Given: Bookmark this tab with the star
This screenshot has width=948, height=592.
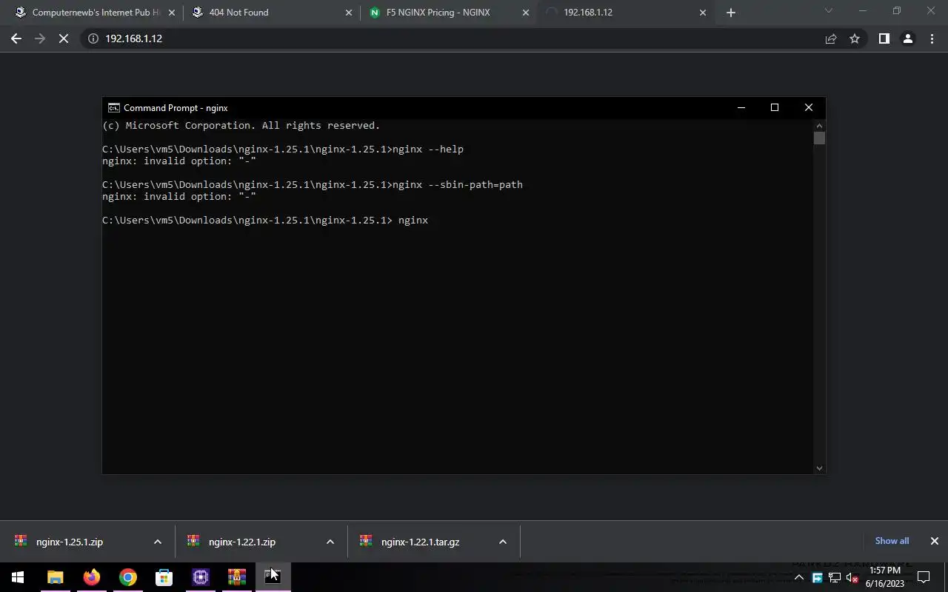Looking at the screenshot, I should tap(855, 38).
